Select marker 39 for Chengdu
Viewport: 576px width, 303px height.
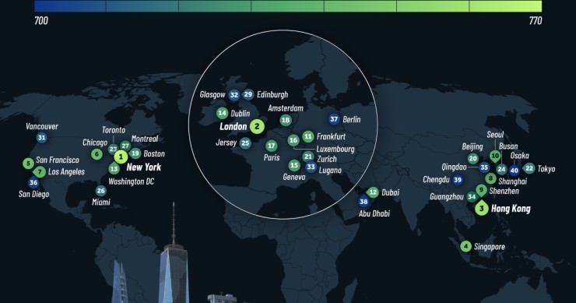pyautogui.click(x=458, y=180)
